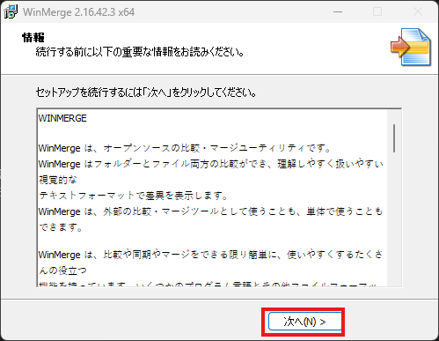Viewport: 439px width, 341px height.
Task: Click the セットアップを続行するには instruction line
Action: point(146,93)
